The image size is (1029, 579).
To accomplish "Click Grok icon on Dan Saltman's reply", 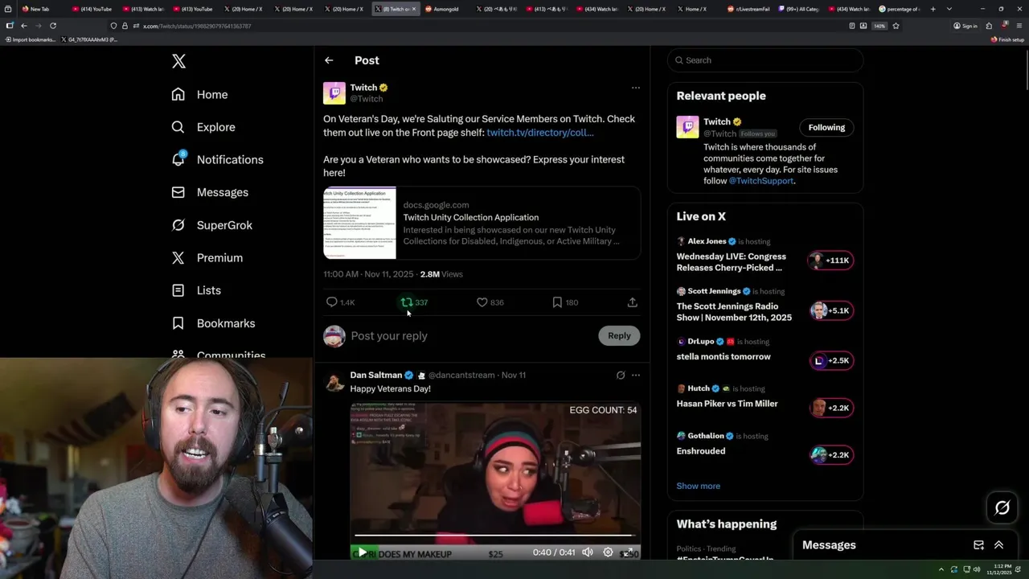I will pyautogui.click(x=621, y=375).
